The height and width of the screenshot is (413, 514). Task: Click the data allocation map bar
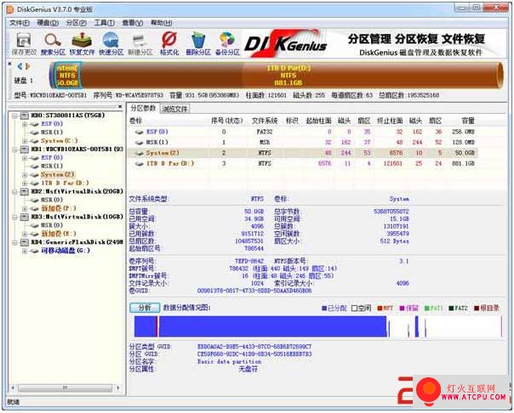point(318,326)
